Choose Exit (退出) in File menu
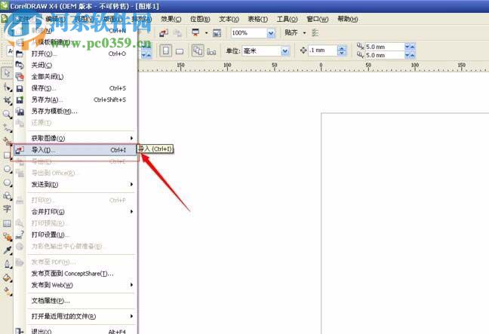The height and width of the screenshot is (334, 489). click(x=75, y=331)
